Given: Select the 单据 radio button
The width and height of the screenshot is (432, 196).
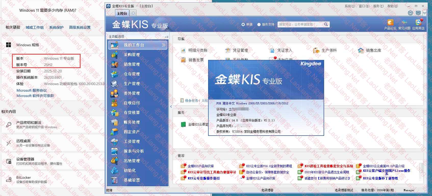Looking at the screenshot, I should (243, 25).
